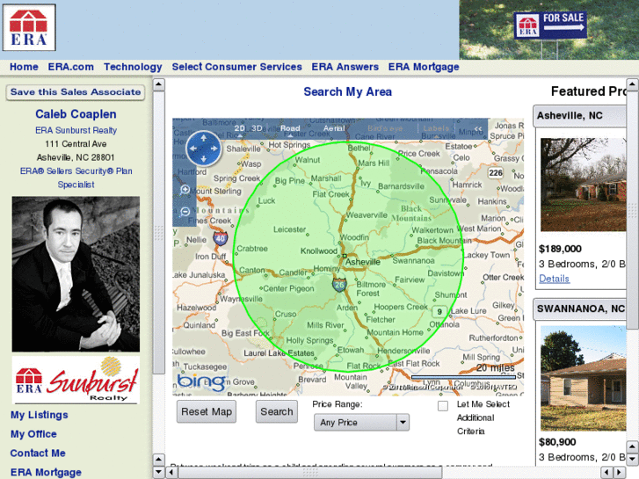Click Weaverville label on the map
Screen dimensions: 639x479
(x=367, y=215)
